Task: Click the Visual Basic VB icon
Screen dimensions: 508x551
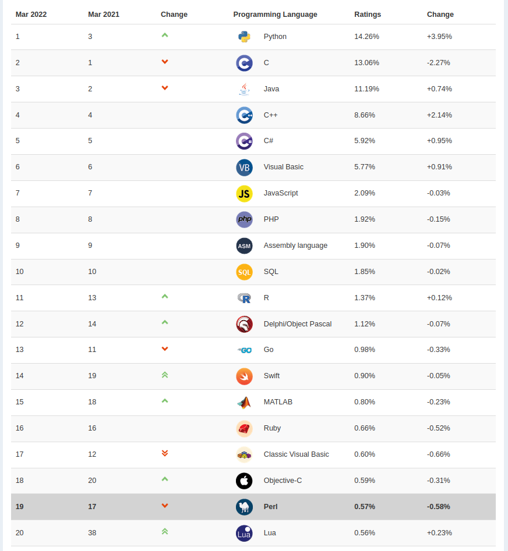Action: coord(244,167)
